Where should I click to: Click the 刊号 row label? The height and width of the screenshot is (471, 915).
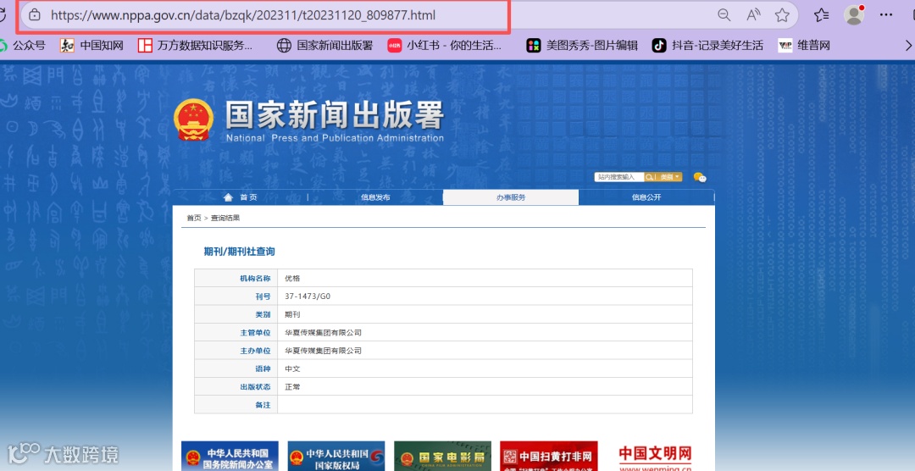(x=263, y=296)
